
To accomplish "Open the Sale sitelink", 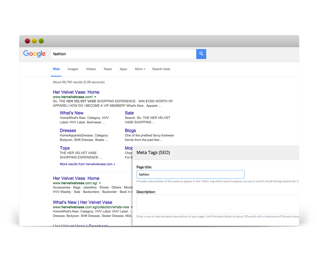I will pyautogui.click(x=129, y=113).
